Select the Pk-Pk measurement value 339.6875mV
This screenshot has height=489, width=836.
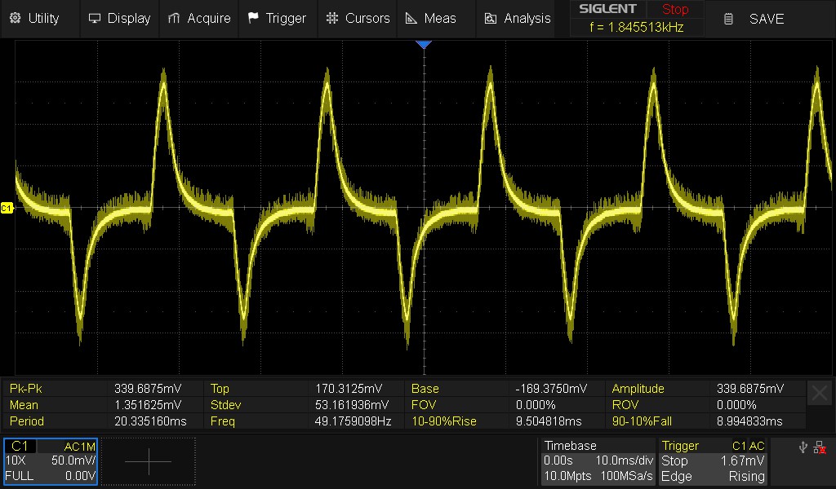tap(148, 389)
